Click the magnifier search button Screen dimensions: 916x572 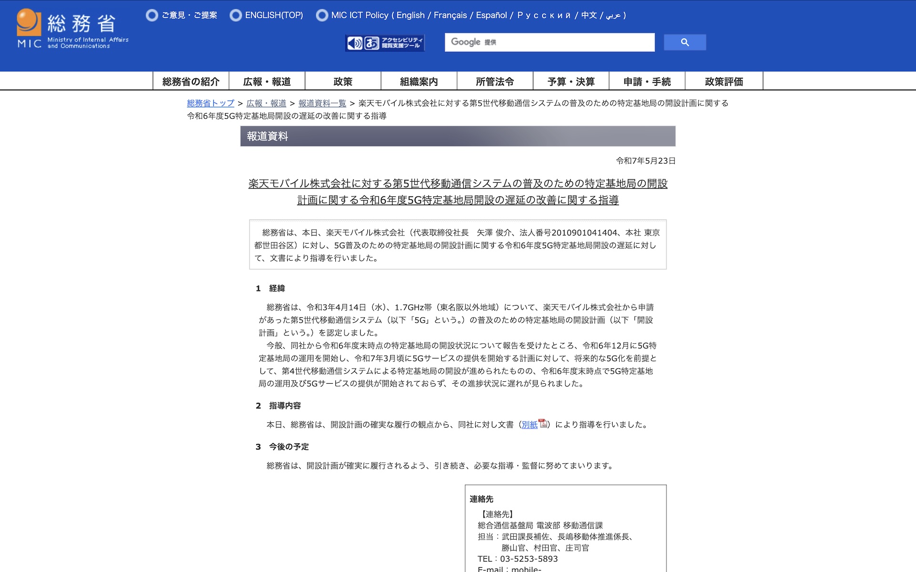(685, 42)
